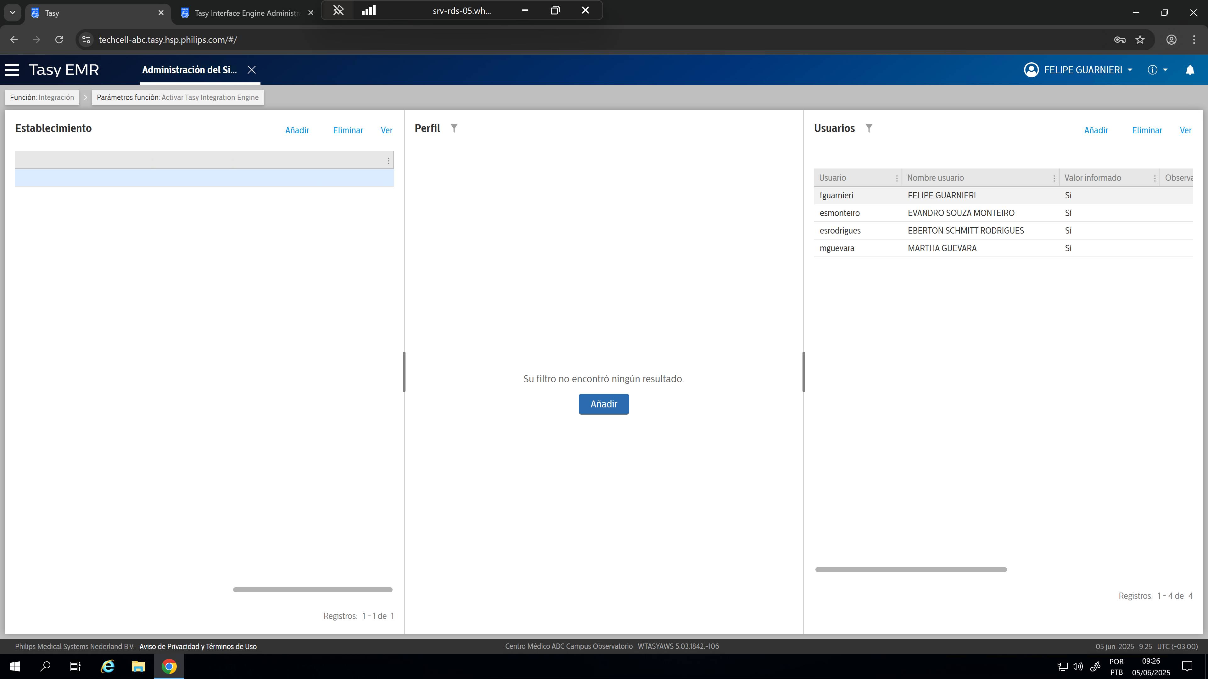The height and width of the screenshot is (679, 1208).
Task: Open the Windows notification center
Action: pyautogui.click(x=1187, y=666)
